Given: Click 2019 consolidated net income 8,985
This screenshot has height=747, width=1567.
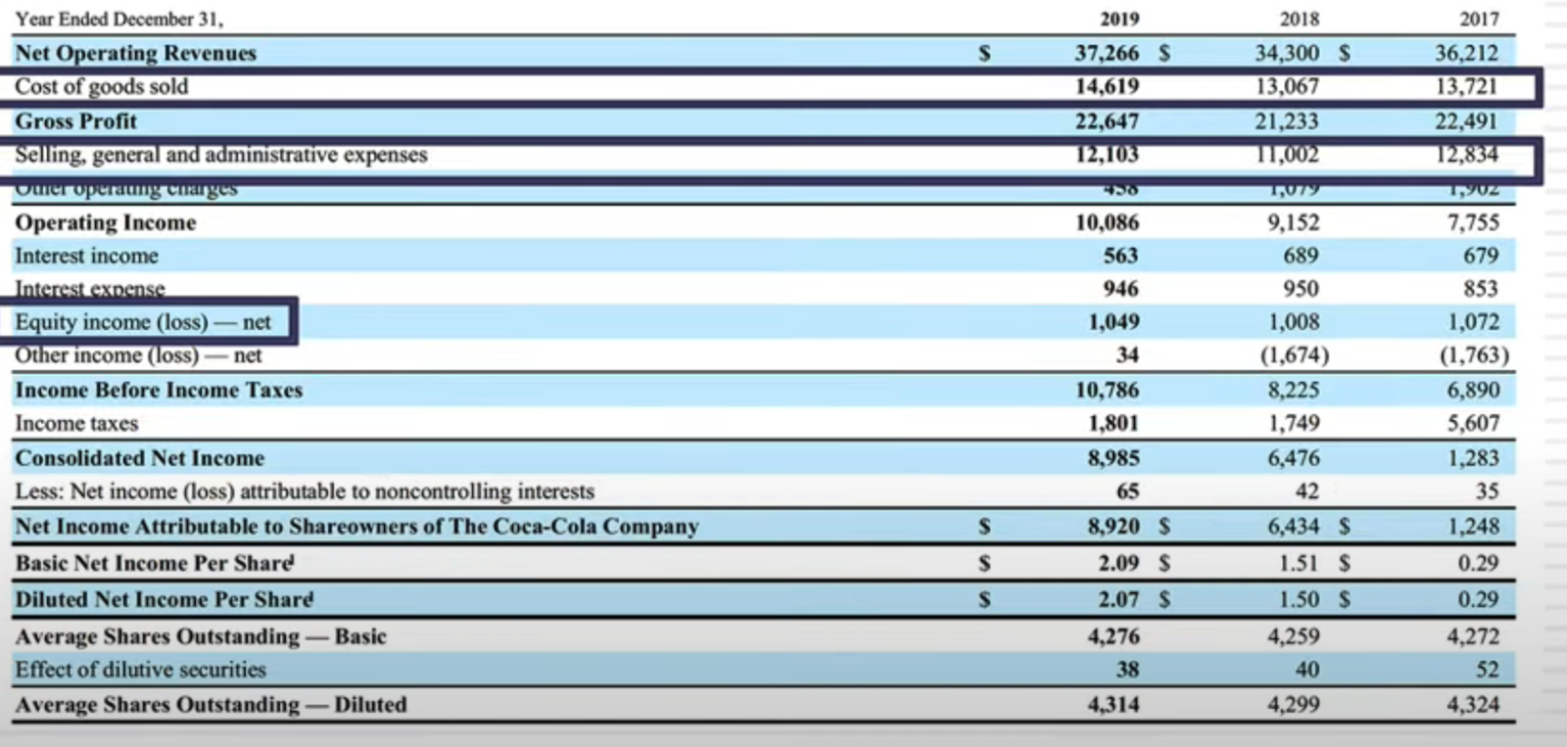Looking at the screenshot, I should tap(1114, 458).
